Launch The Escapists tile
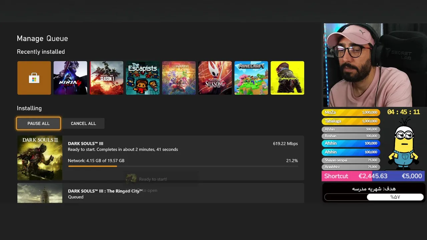 coord(143,78)
